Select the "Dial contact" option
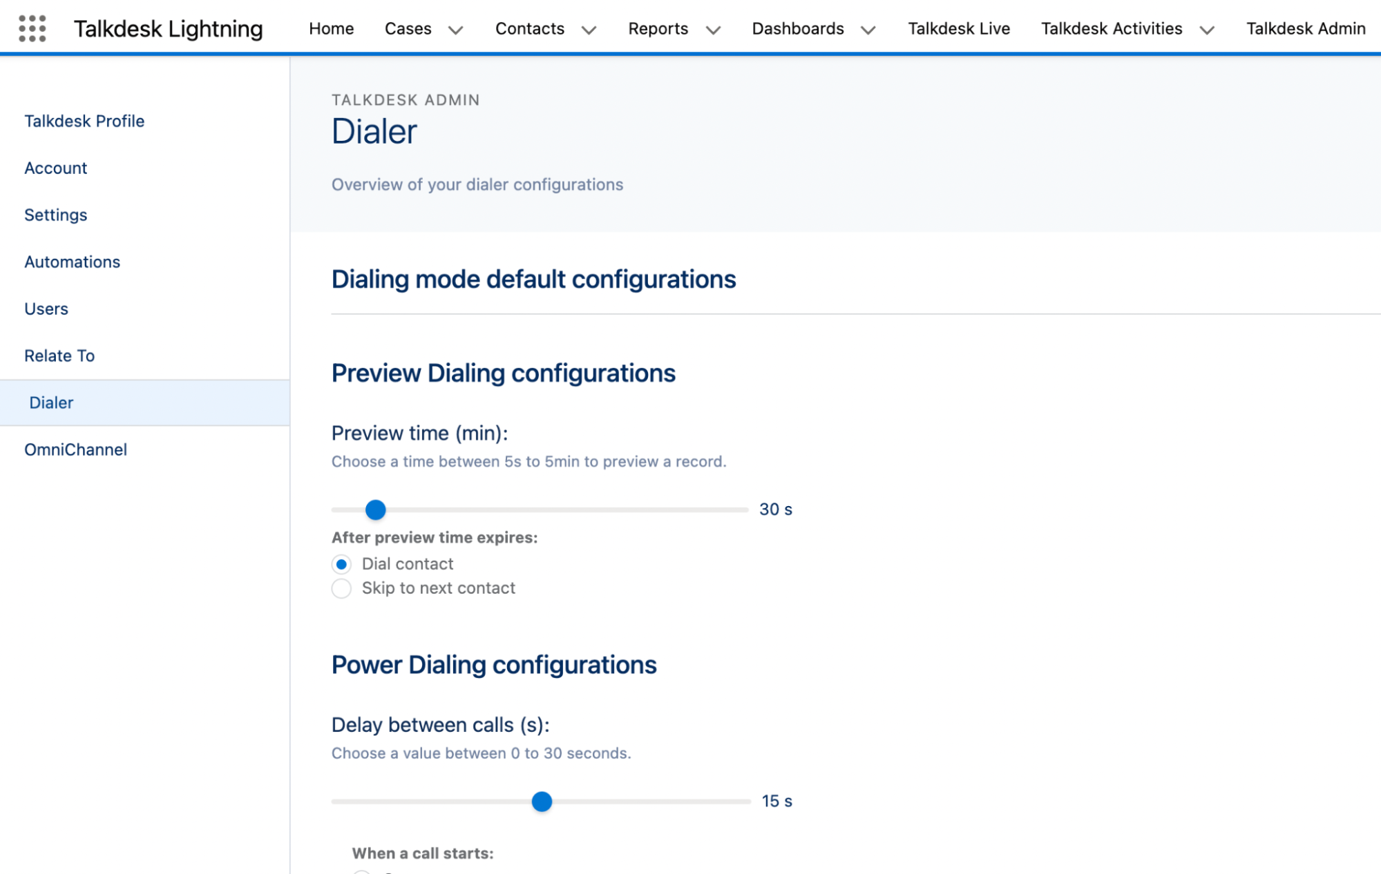The image size is (1381, 874). pyautogui.click(x=341, y=564)
